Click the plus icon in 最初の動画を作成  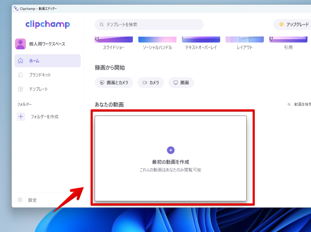pyautogui.click(x=171, y=150)
